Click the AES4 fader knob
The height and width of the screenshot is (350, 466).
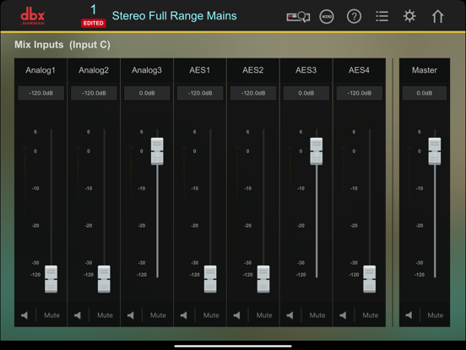click(370, 279)
